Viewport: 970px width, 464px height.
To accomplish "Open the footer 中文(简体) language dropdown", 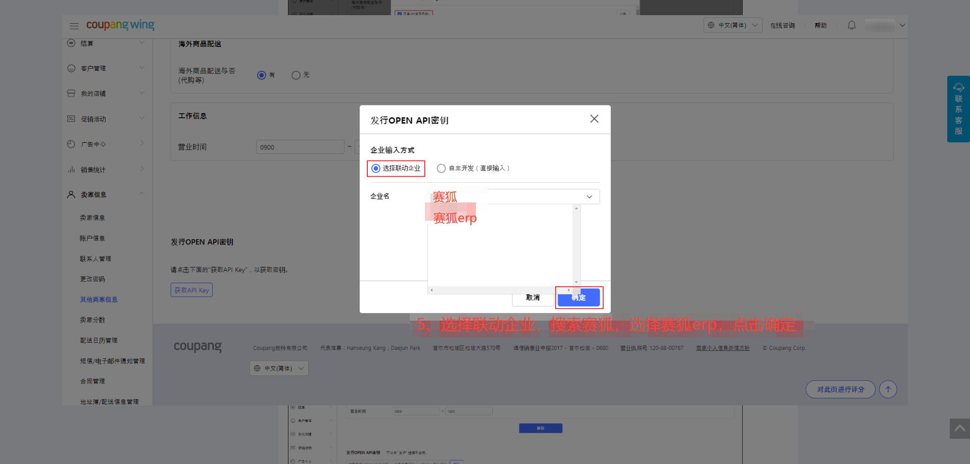I will (279, 369).
